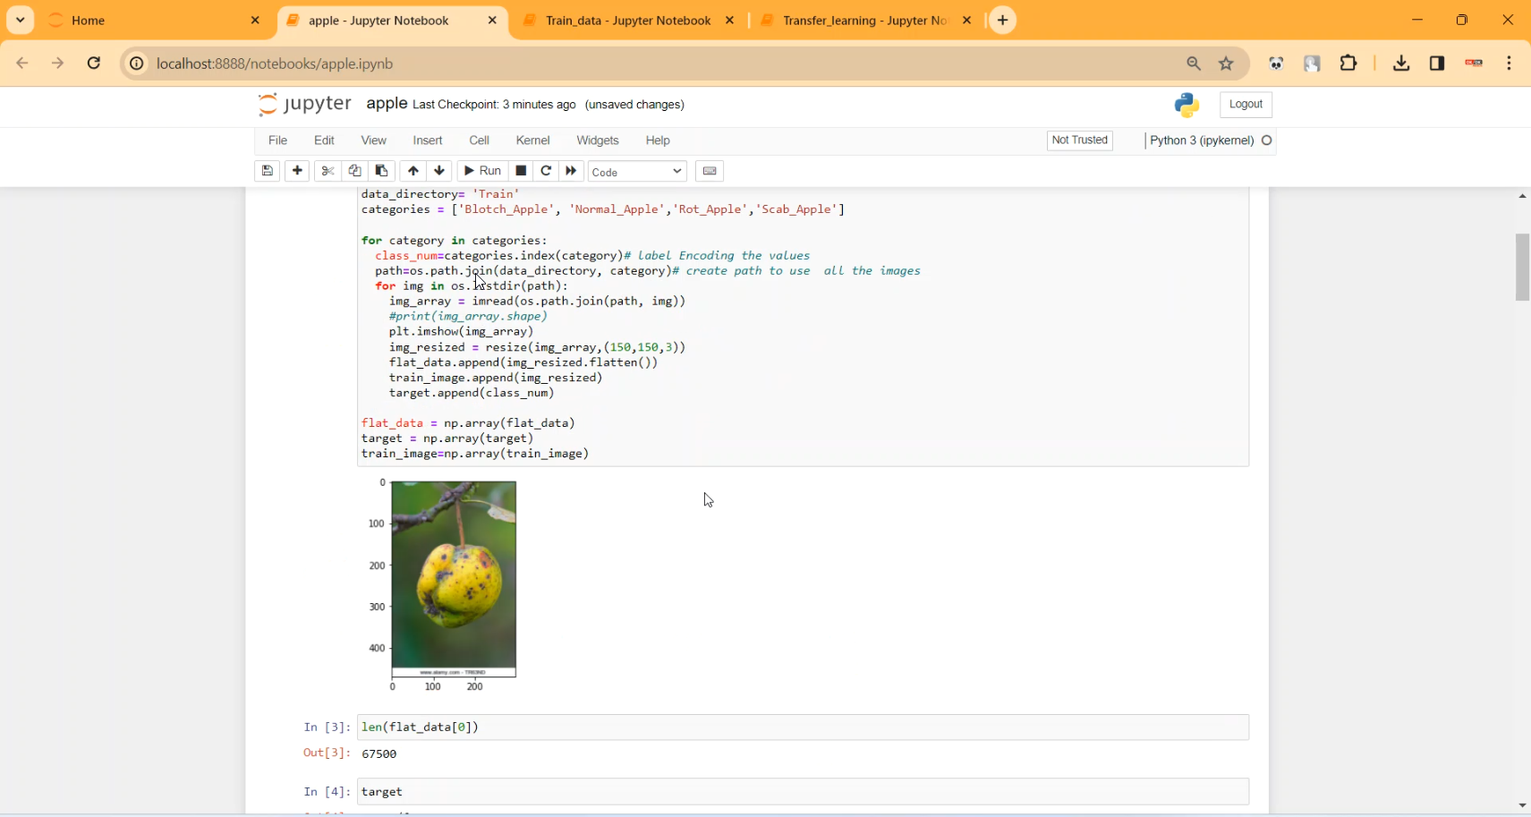Restart the kernel using the refresh icon
Image resolution: width=1531 pixels, height=817 pixels.
(x=546, y=171)
